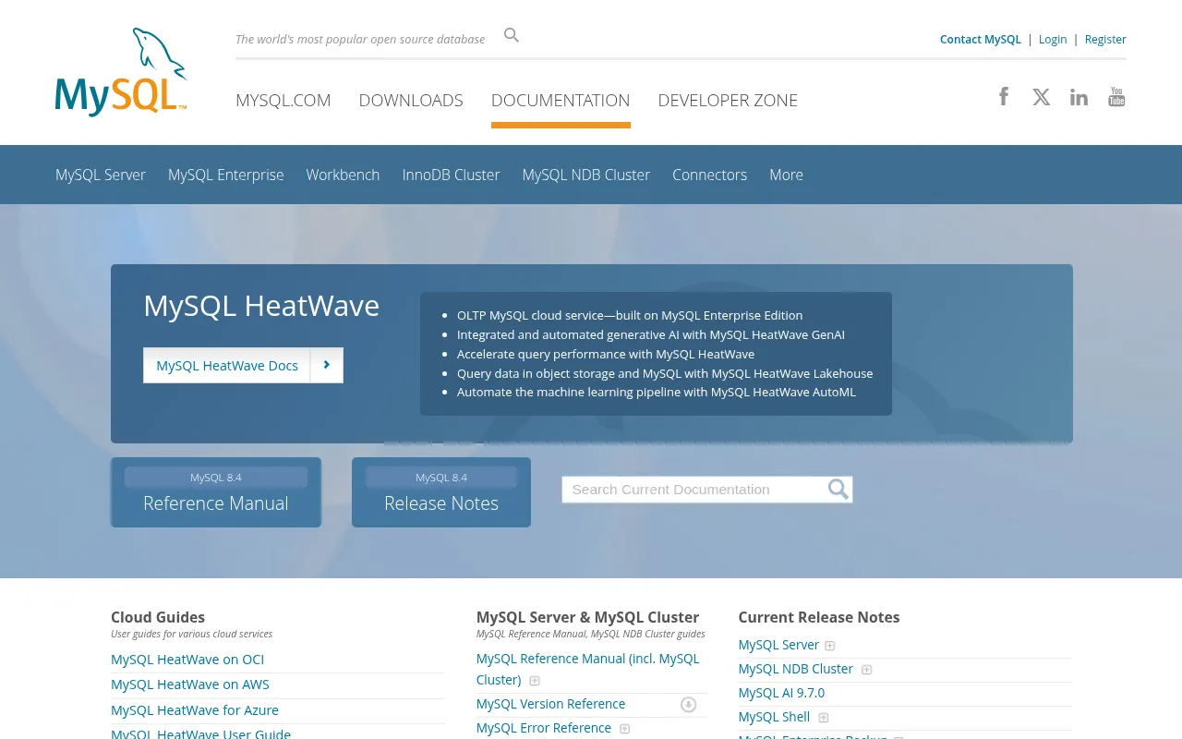Click the search magnifier icon in header

[512, 36]
